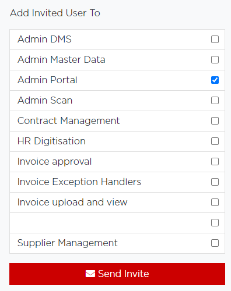Select the Admin Portal list item label
The width and height of the screenshot is (231, 291).
pyautogui.click(x=47, y=80)
